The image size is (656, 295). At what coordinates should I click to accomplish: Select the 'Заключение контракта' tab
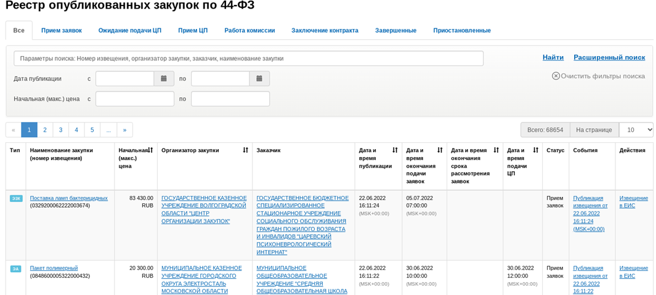click(325, 31)
